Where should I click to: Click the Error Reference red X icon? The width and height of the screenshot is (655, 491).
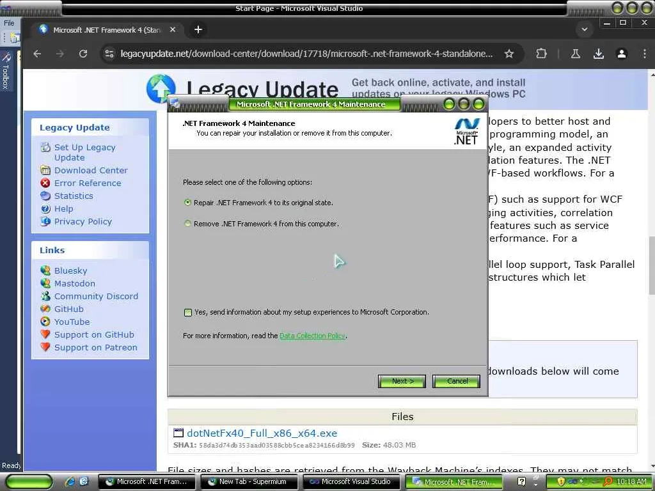point(45,183)
